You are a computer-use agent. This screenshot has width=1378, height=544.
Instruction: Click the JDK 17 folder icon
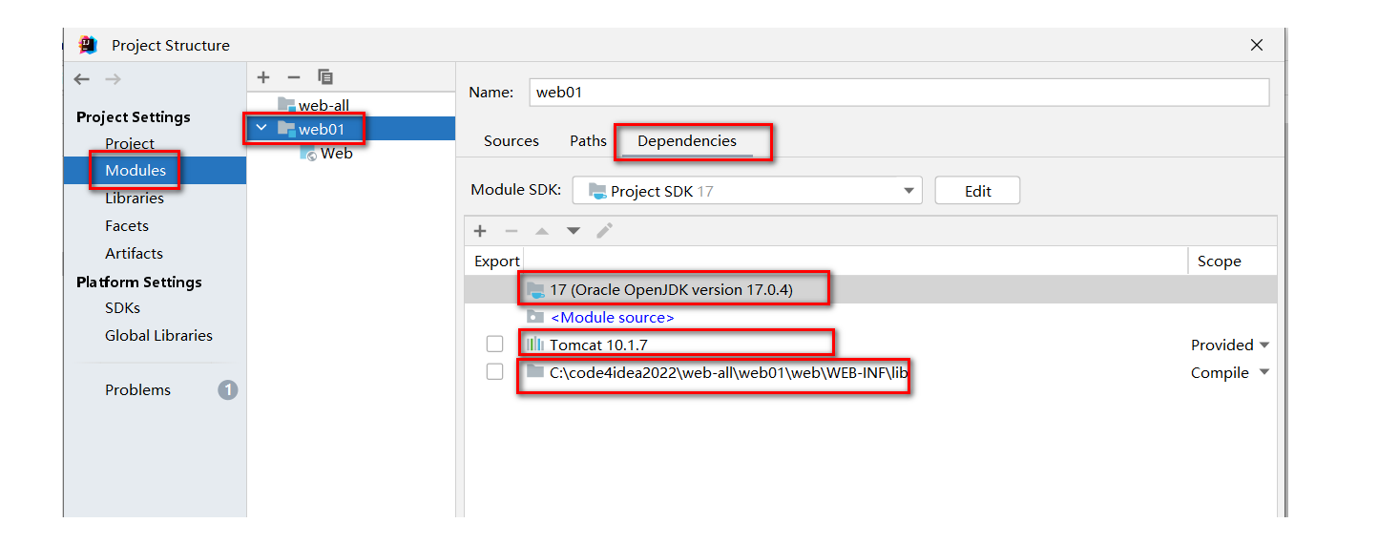coord(535,289)
